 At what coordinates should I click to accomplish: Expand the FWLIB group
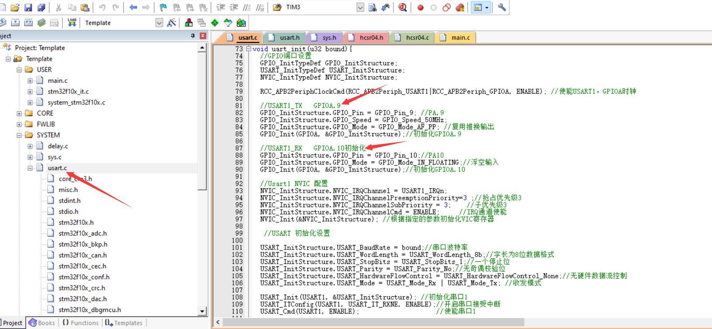(x=19, y=124)
